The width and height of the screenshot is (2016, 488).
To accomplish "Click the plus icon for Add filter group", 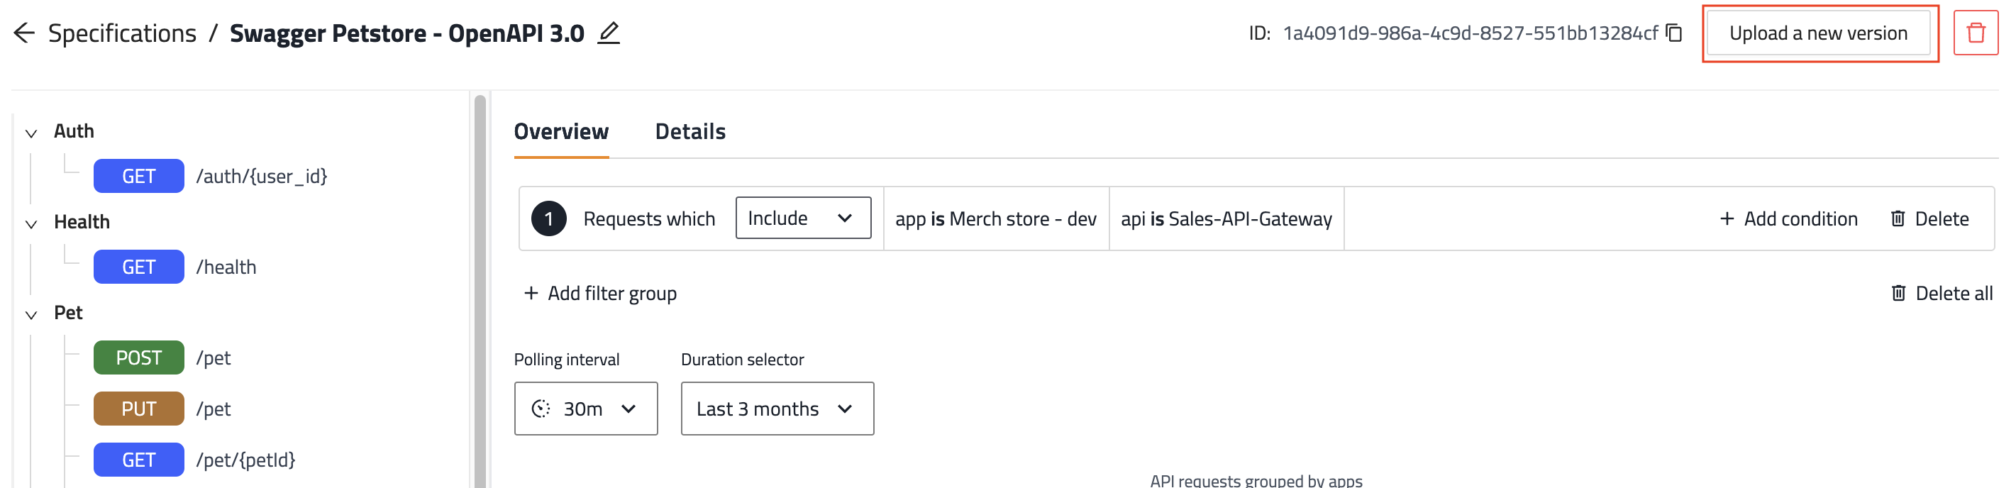I will 531,293.
